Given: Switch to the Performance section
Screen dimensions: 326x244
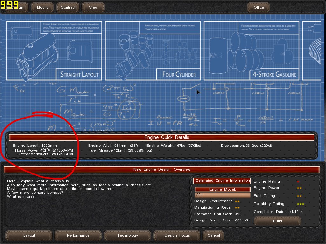Looking at the screenshot, I should tap(78, 235).
